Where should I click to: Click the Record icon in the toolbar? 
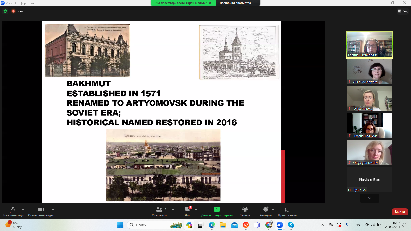(x=245, y=210)
